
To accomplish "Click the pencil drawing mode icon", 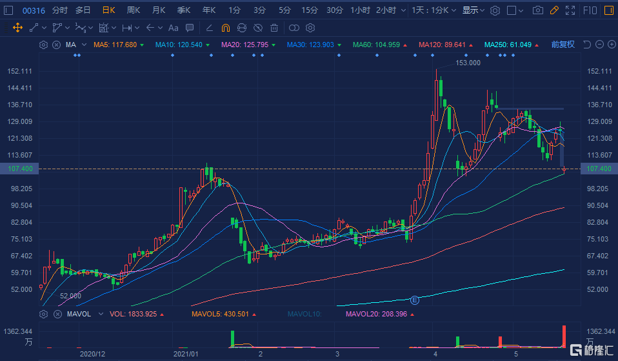I will click(x=554, y=11).
